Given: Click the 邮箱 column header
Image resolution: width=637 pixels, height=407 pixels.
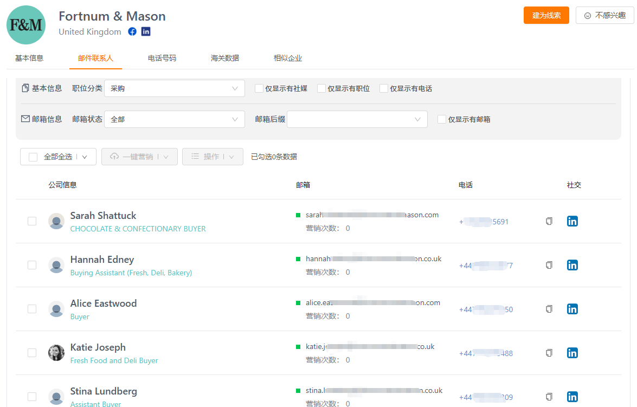Looking at the screenshot, I should coord(303,185).
